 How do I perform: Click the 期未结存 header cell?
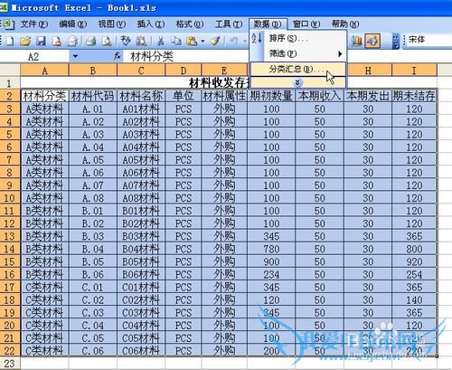point(414,96)
